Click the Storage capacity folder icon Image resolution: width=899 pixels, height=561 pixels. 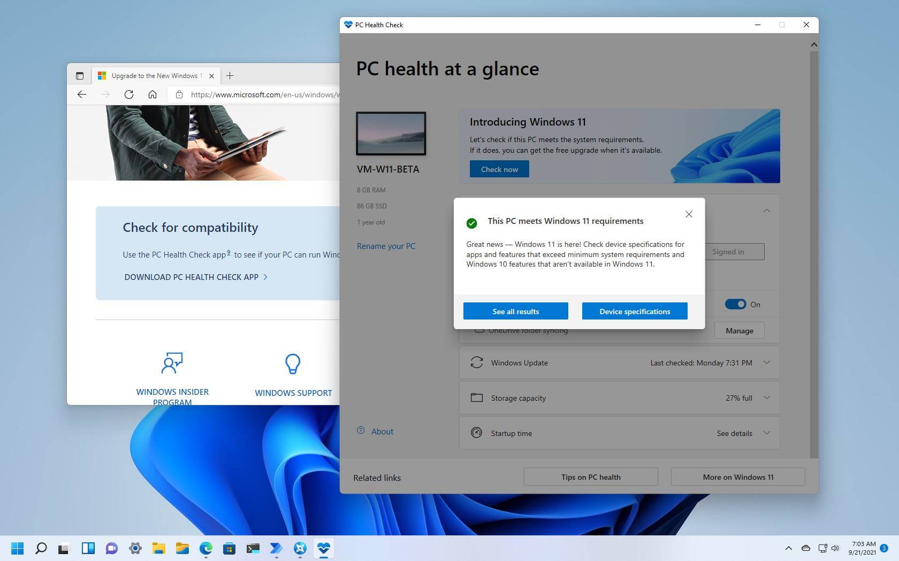click(x=476, y=398)
